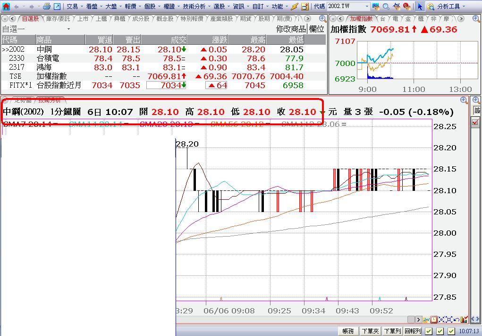
Task: Select the arrow pointer tool
Action: coord(420,6)
